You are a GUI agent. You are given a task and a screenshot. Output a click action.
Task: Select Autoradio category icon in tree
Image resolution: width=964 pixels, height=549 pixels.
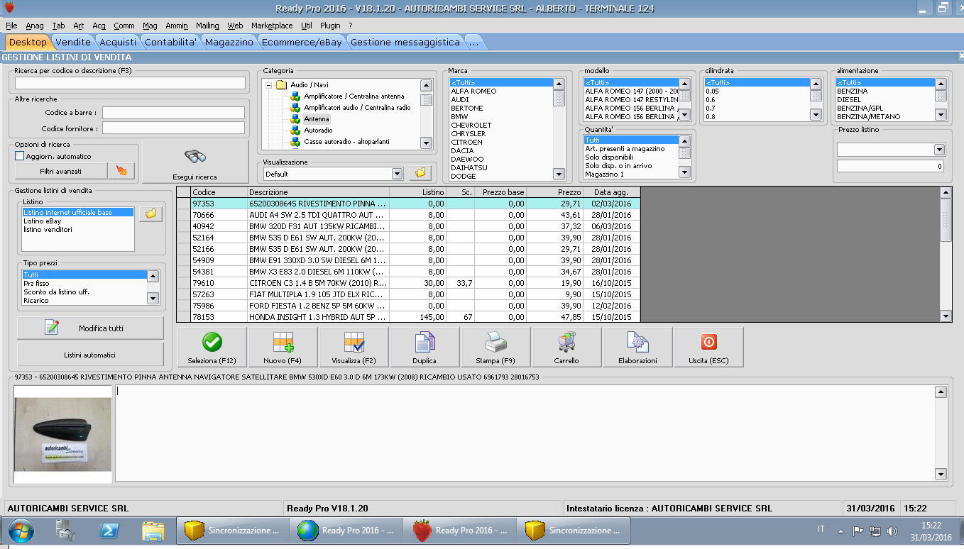[x=296, y=131]
